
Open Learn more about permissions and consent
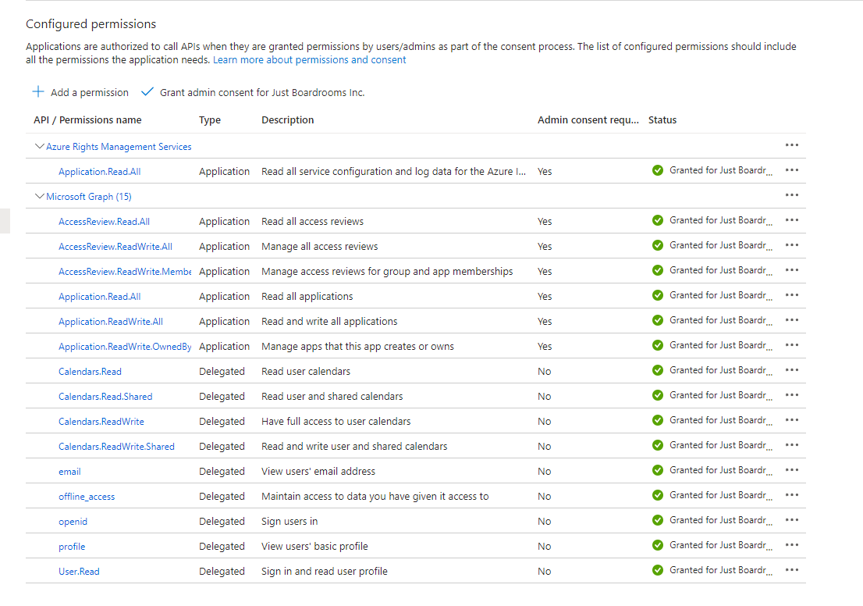tap(309, 60)
